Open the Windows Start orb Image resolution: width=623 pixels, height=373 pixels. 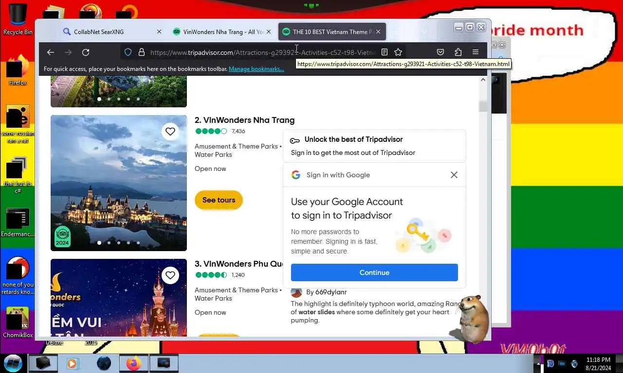[x=13, y=363]
